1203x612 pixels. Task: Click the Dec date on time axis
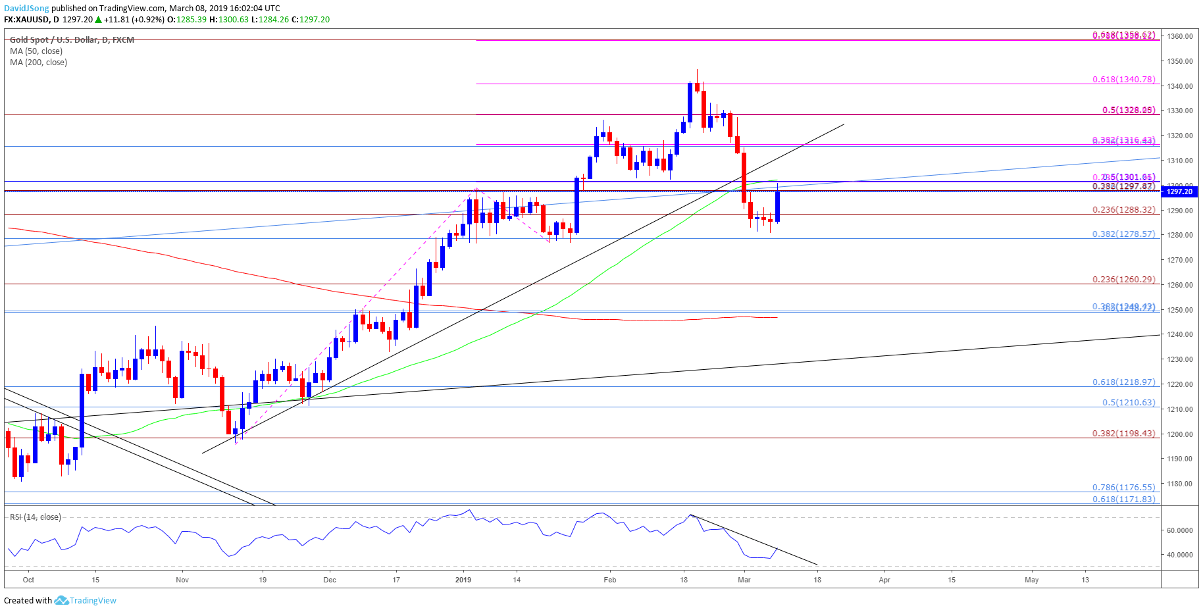coord(330,580)
